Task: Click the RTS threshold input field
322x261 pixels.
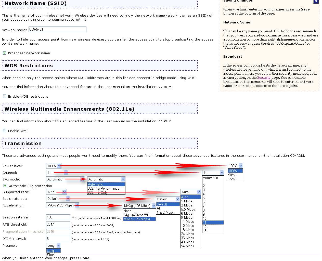Action: [x=58, y=224]
